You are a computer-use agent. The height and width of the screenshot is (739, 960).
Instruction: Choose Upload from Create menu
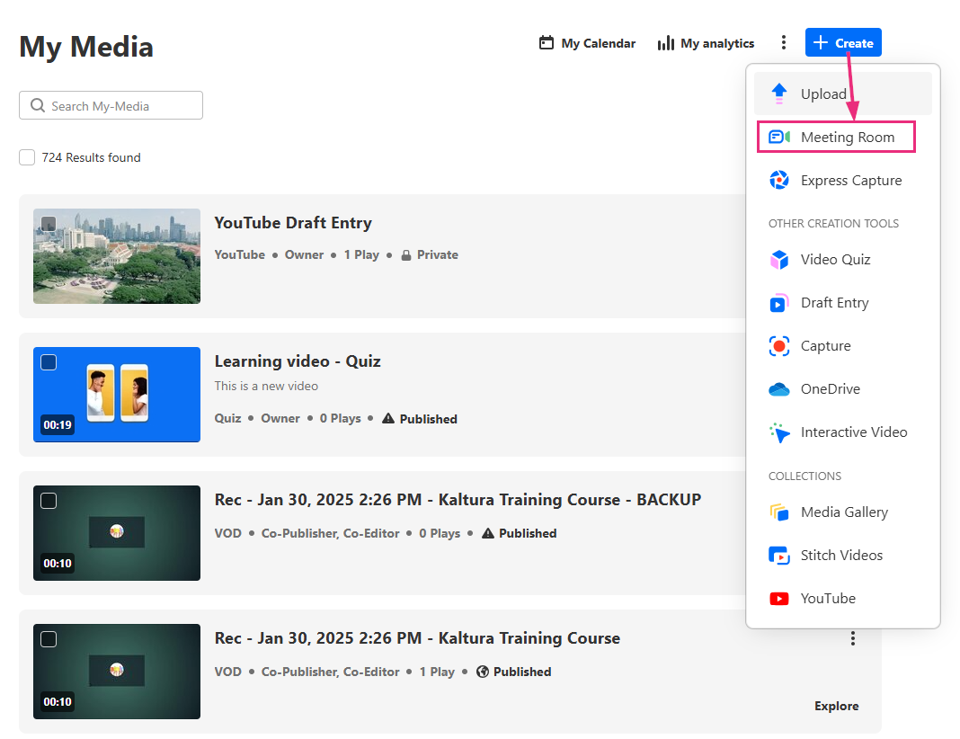[842, 93]
